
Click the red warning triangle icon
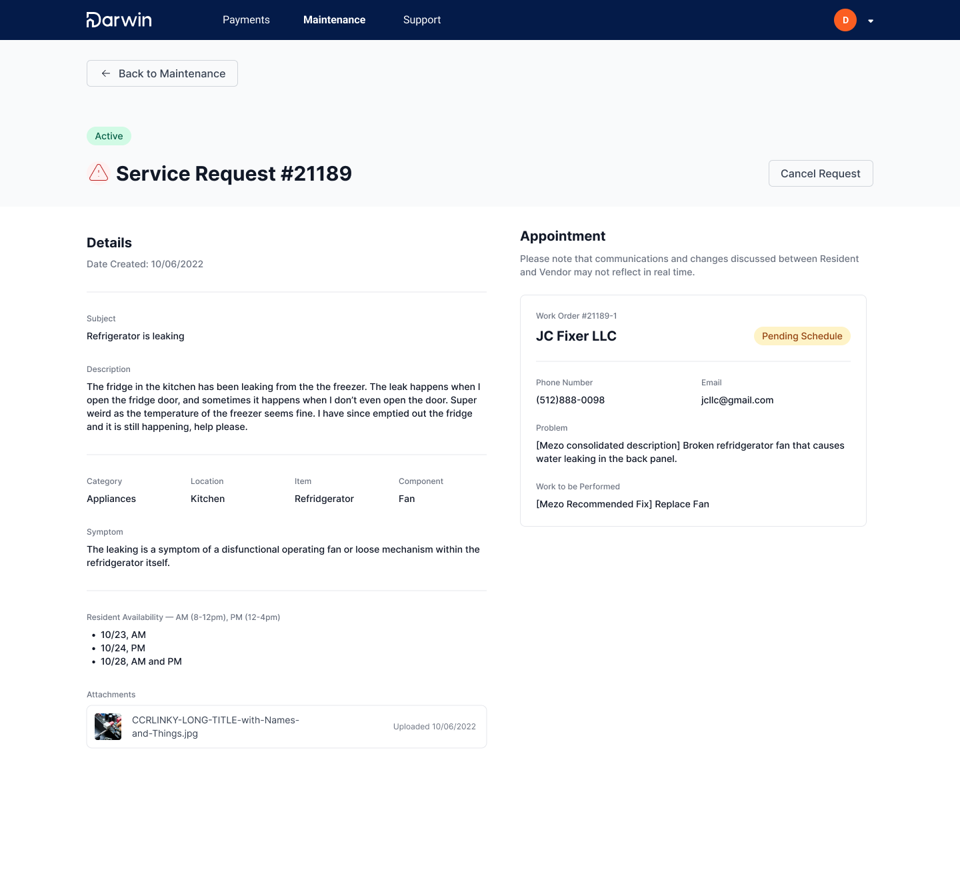point(99,173)
